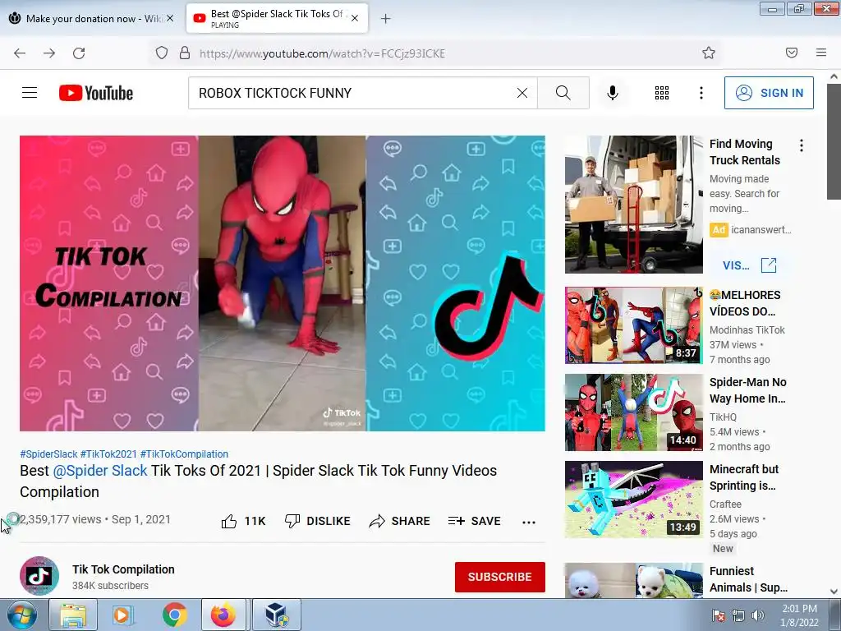Open the YouTube apps grid
Viewport: 841px width, 631px height.
[x=662, y=93]
